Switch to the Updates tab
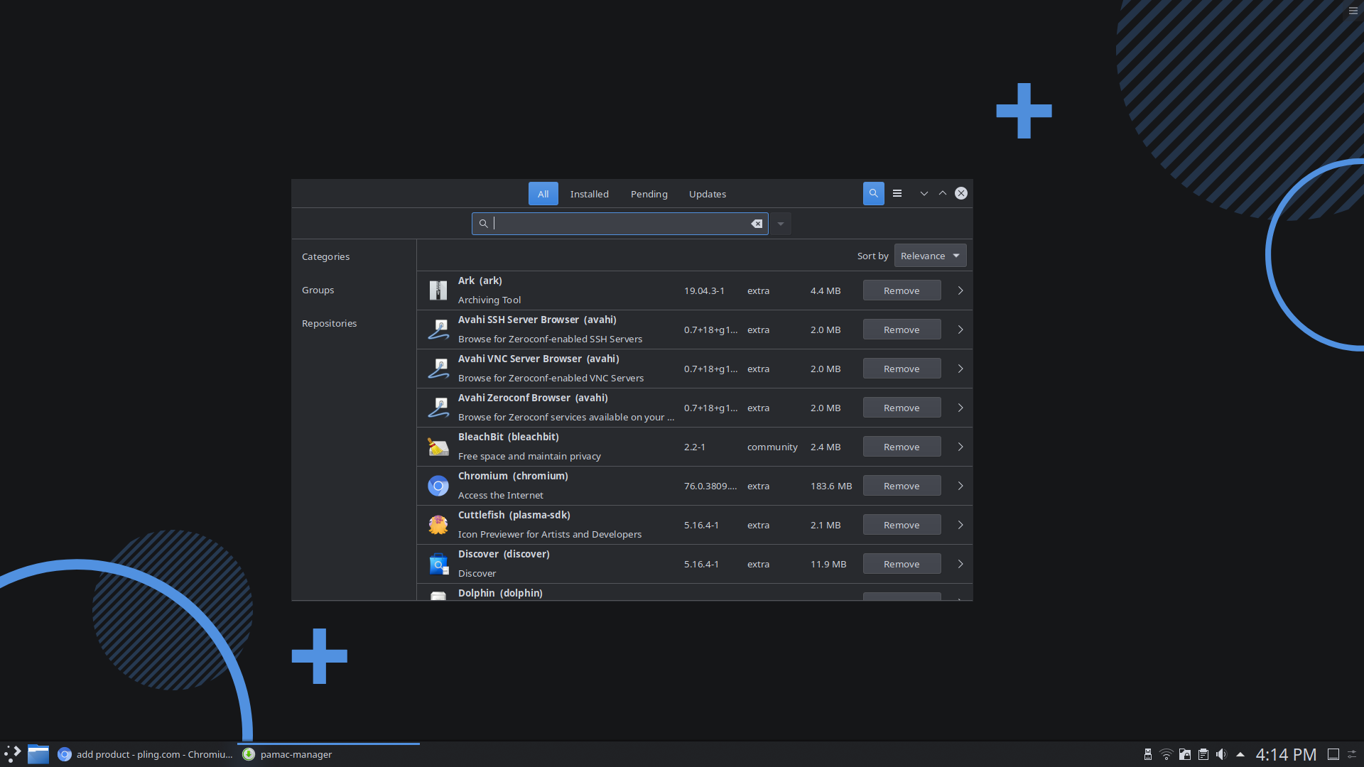The height and width of the screenshot is (767, 1364). 707,194
